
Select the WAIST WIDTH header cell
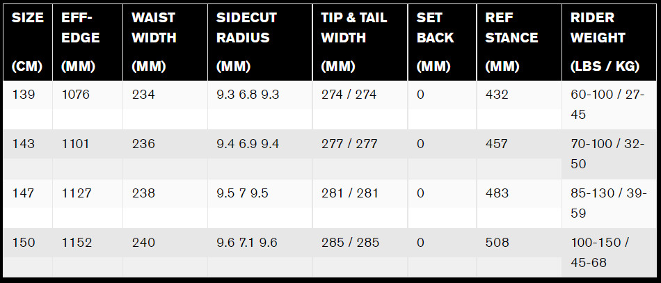tap(166, 42)
